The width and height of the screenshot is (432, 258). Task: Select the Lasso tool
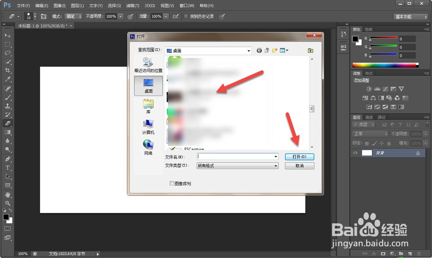(7, 53)
